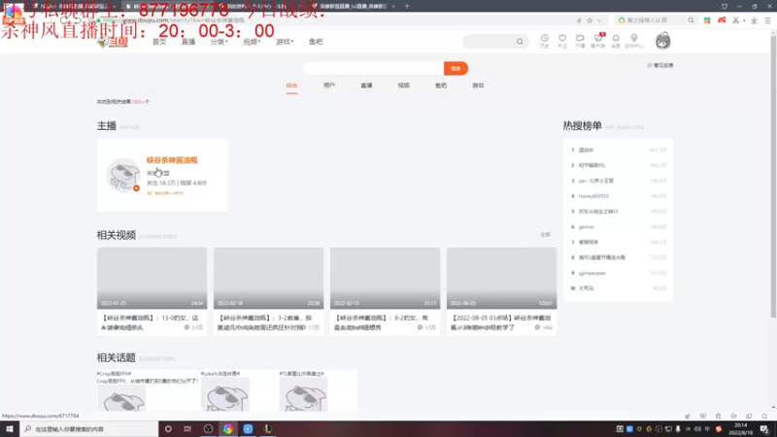This screenshot has height=437, width=777.
Task: Switch to the 直播 live results tab
Action: click(x=366, y=85)
